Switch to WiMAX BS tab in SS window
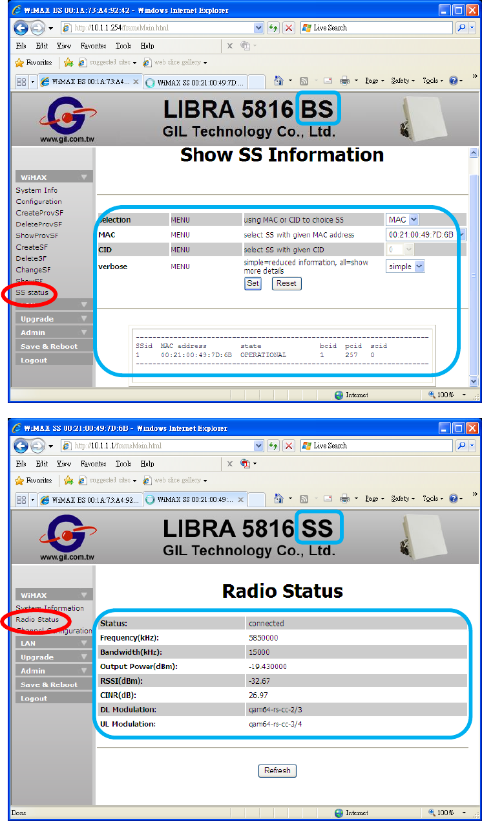 (x=90, y=501)
